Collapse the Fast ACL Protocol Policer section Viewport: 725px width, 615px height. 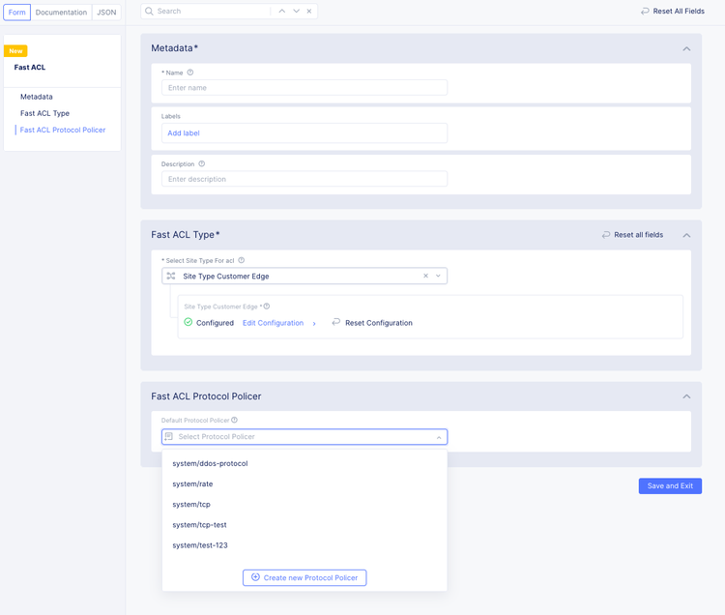[686, 396]
